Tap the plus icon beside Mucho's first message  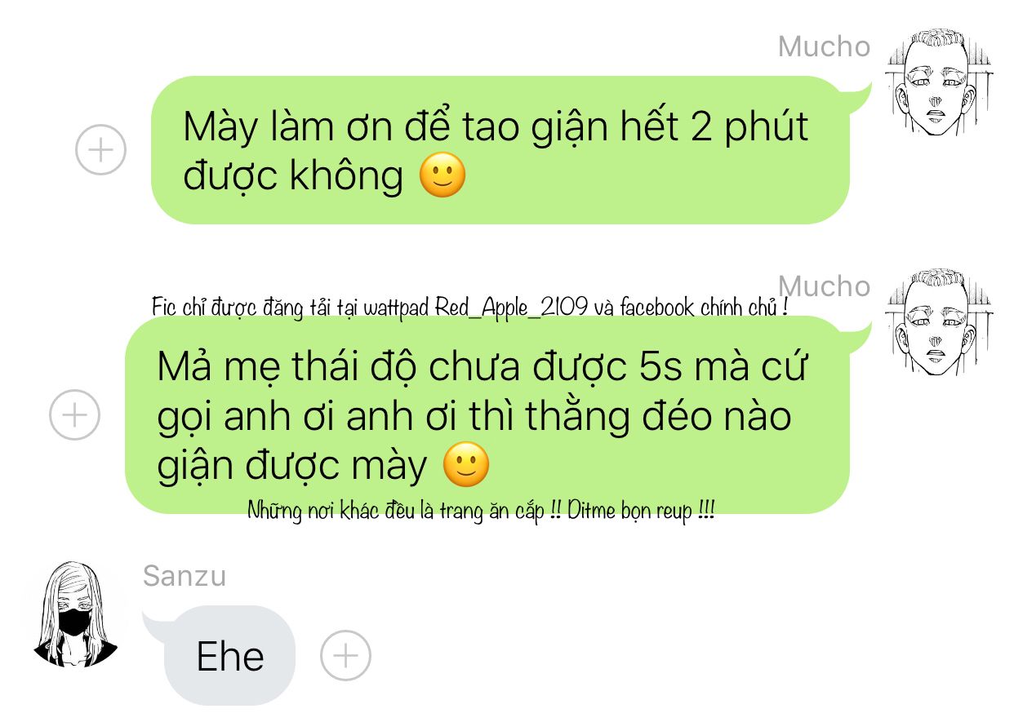coord(100,150)
